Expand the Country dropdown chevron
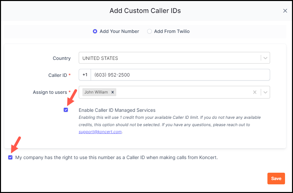Image resolution: width=293 pixels, height=193 pixels. pyautogui.click(x=265, y=58)
